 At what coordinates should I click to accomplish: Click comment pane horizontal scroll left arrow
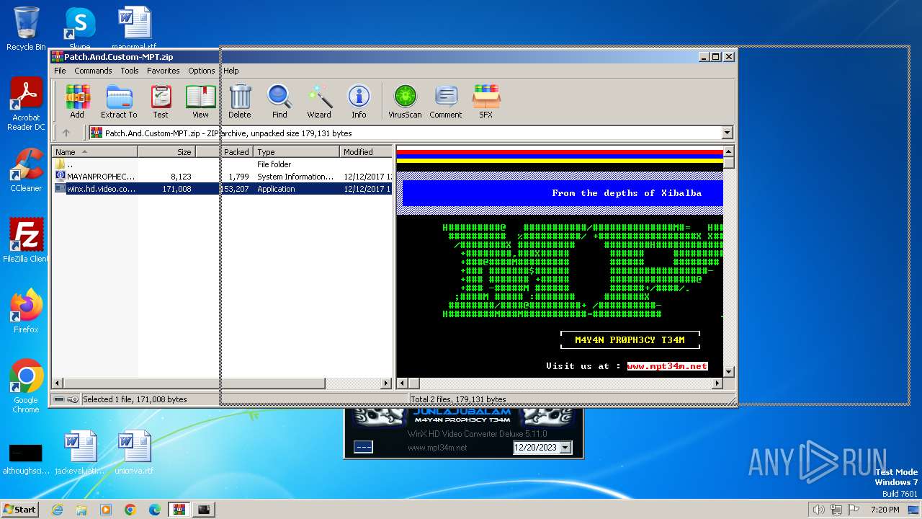403,383
